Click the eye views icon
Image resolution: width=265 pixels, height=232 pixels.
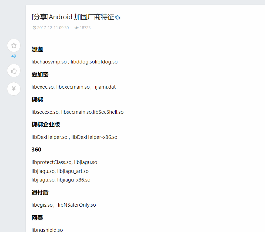tap(76, 28)
